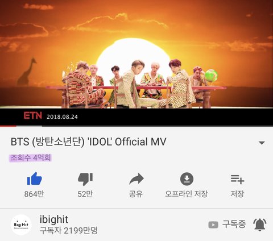This screenshot has height=241, width=273.
Task: Click the 52만 dislike count
Action: click(x=85, y=194)
